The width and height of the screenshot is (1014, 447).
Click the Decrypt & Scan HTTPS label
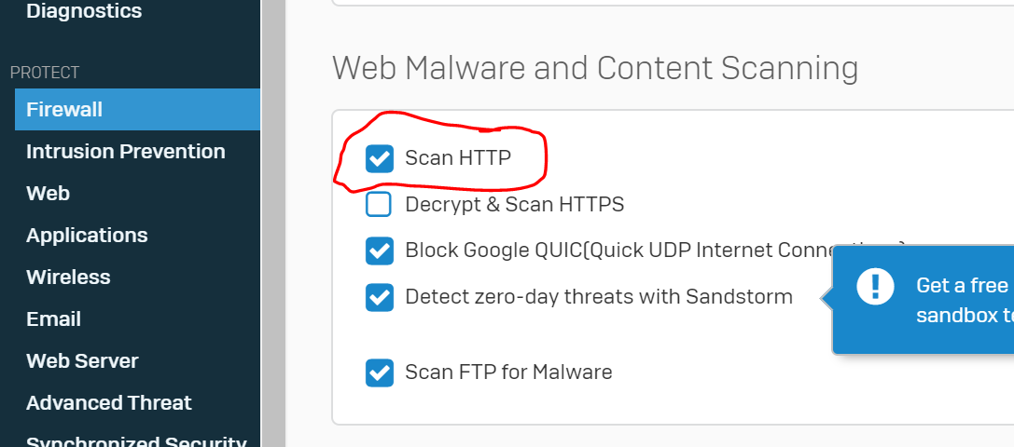click(x=514, y=205)
